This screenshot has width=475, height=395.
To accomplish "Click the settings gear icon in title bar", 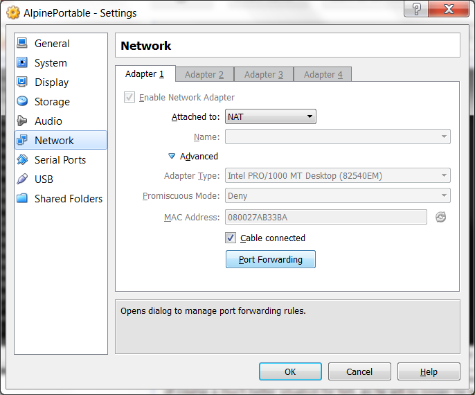I will click(13, 12).
